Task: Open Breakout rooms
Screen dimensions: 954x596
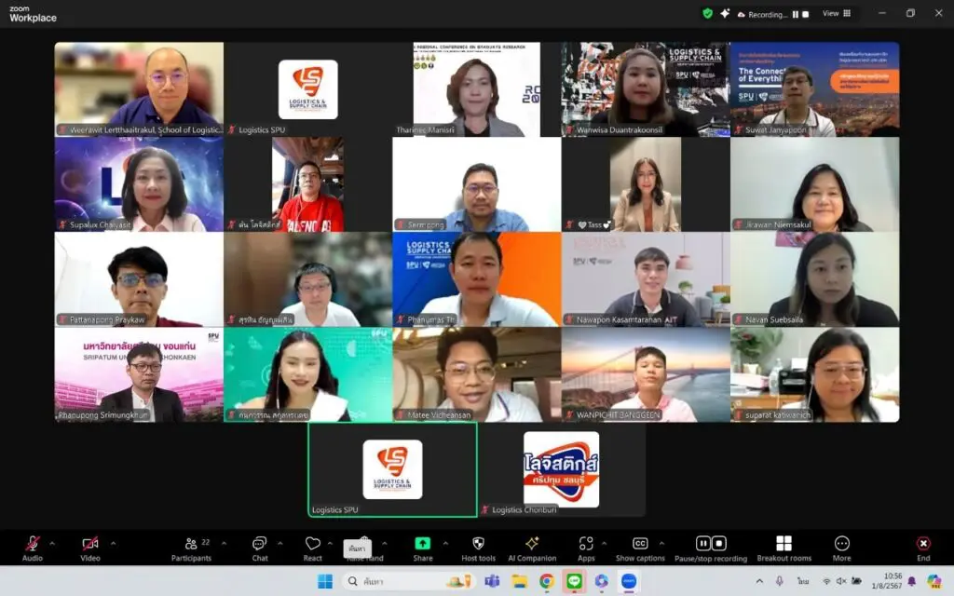Action: pos(784,548)
